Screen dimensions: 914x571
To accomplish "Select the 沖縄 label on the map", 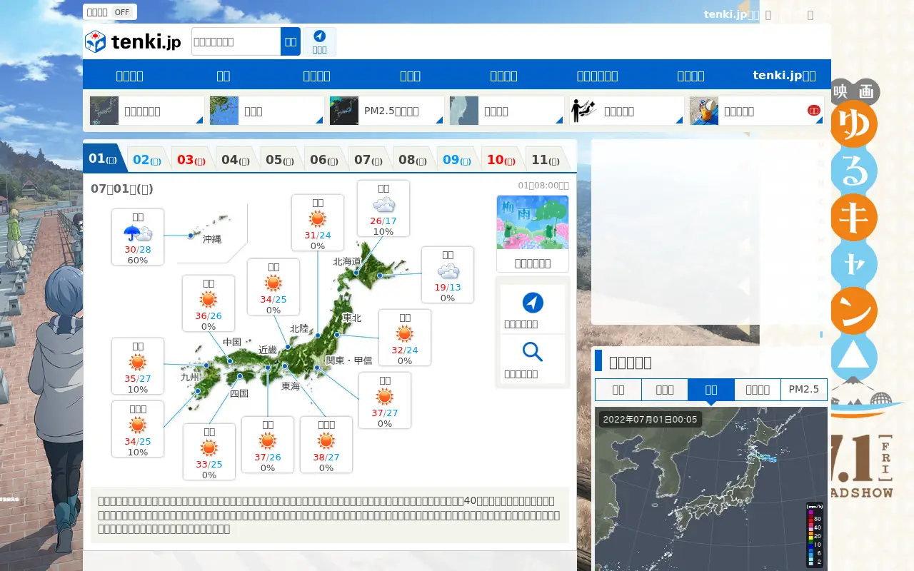I will [212, 239].
